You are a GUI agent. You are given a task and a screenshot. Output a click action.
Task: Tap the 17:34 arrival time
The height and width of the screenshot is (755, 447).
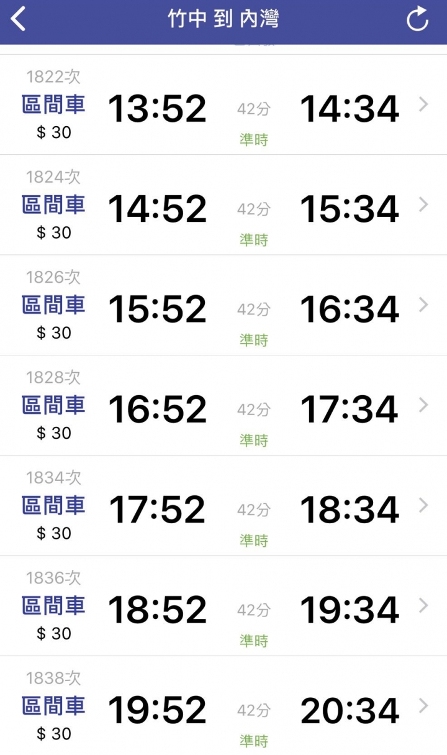click(x=350, y=410)
